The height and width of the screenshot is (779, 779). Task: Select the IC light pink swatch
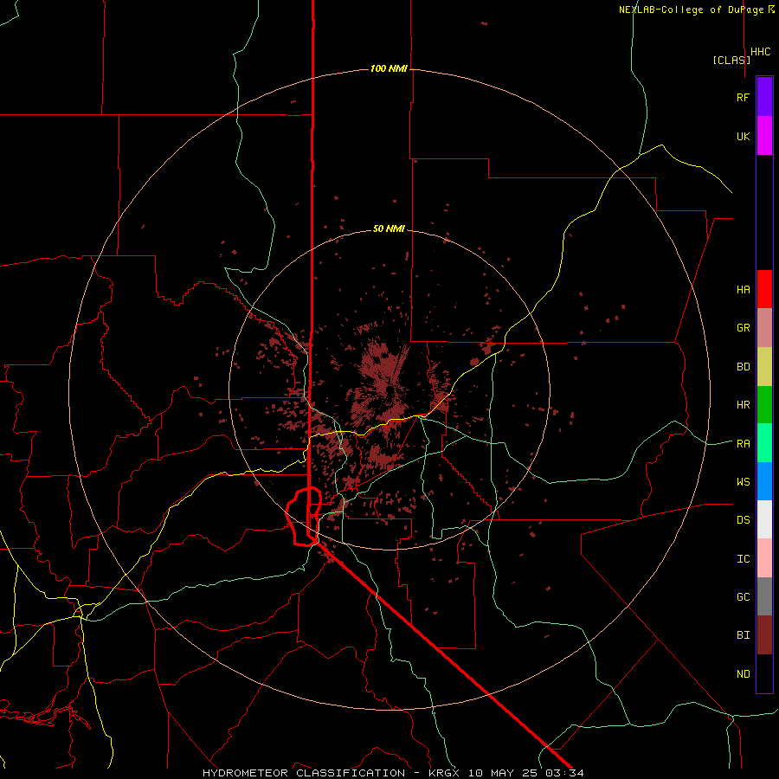764,558
